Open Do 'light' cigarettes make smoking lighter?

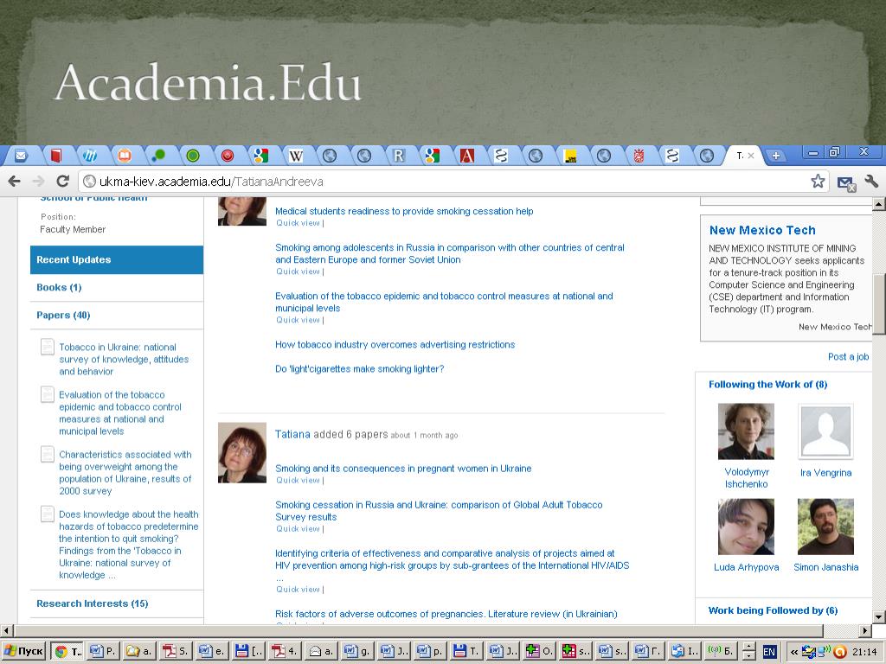pos(359,368)
